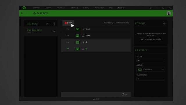
Task: Open settings gear icon
Action: 151,8
